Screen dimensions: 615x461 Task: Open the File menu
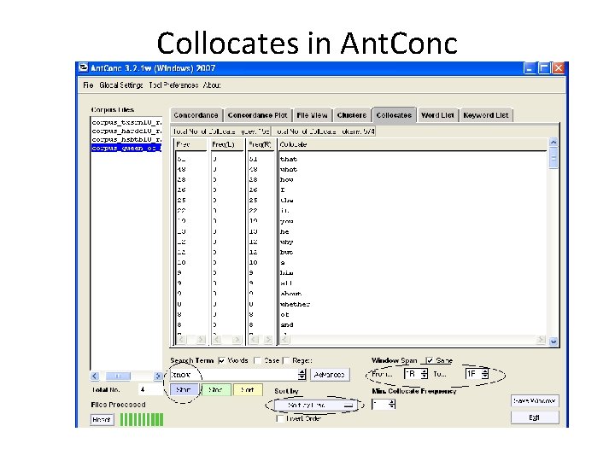point(88,85)
